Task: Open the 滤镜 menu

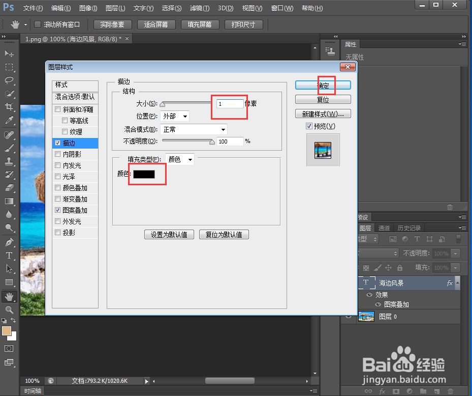Action: click(x=199, y=8)
